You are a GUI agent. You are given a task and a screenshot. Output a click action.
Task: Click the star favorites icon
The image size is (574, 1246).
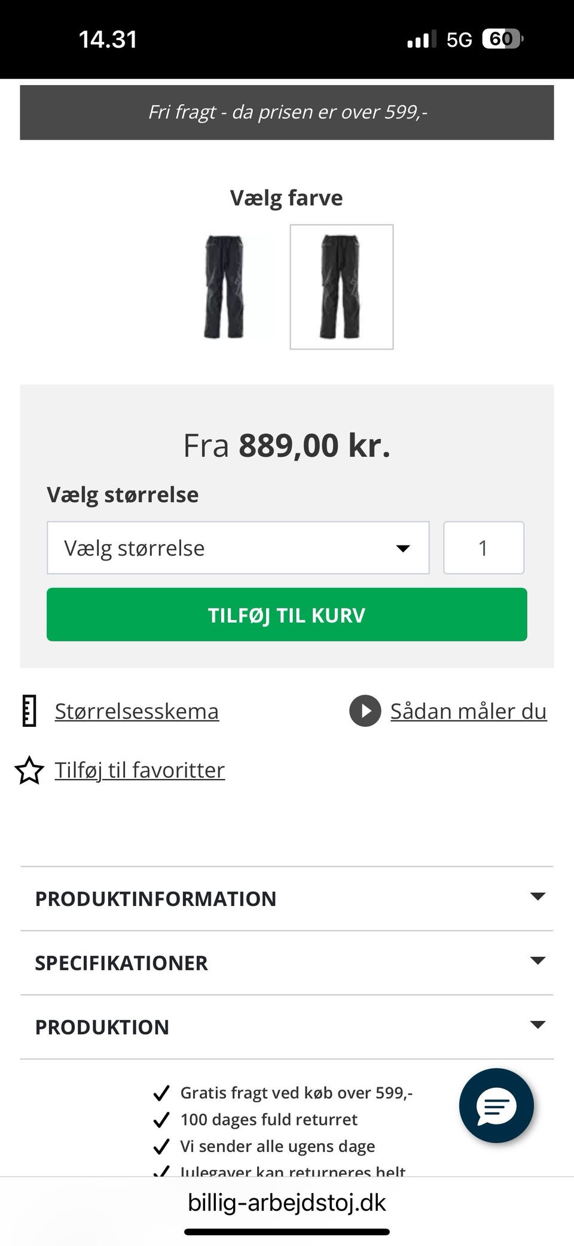(x=29, y=770)
